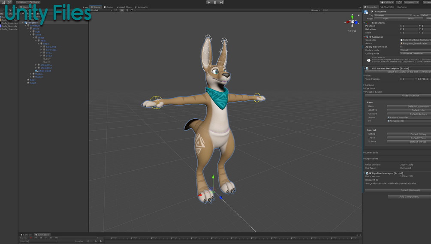The width and height of the screenshot is (431, 244).
Task: Click the Animator component icon
Action: [x=367, y=37]
